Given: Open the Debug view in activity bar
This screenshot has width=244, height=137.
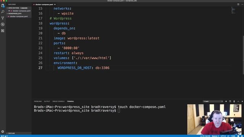Looking at the screenshot, I should pyautogui.click(x=3, y=24).
